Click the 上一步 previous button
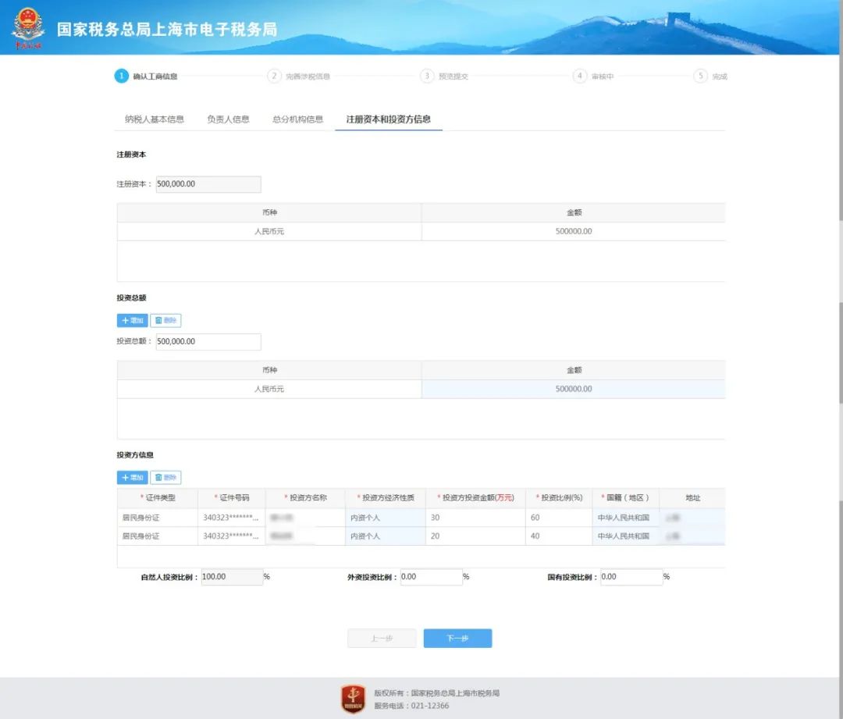The image size is (843, 719). (x=382, y=639)
